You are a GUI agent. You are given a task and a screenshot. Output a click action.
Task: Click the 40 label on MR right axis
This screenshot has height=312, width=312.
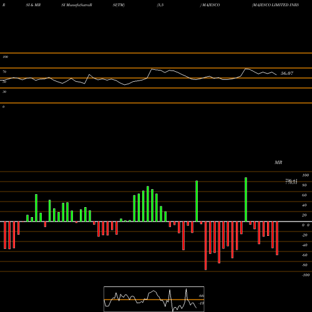305,205
